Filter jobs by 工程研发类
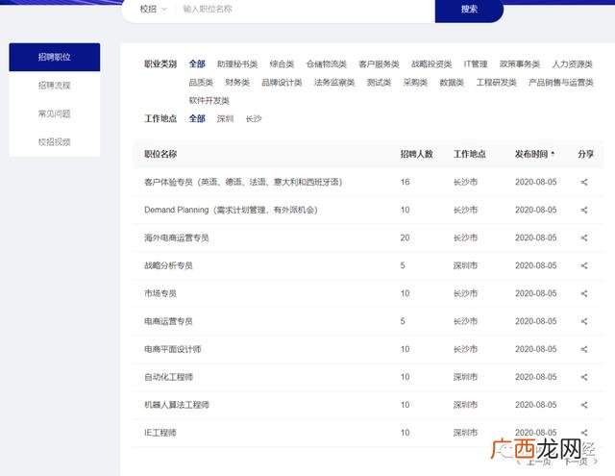615x476 pixels. [x=496, y=83]
